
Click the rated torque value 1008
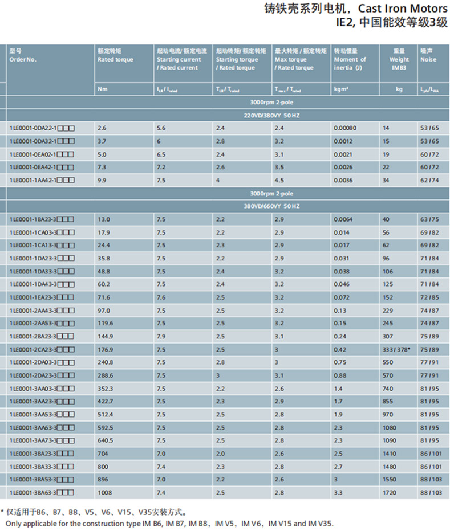pyautogui.click(x=106, y=491)
